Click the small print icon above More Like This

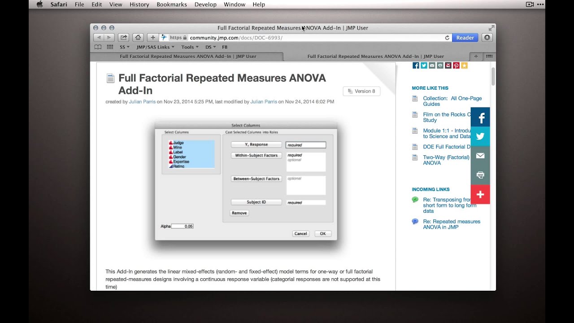click(x=440, y=65)
